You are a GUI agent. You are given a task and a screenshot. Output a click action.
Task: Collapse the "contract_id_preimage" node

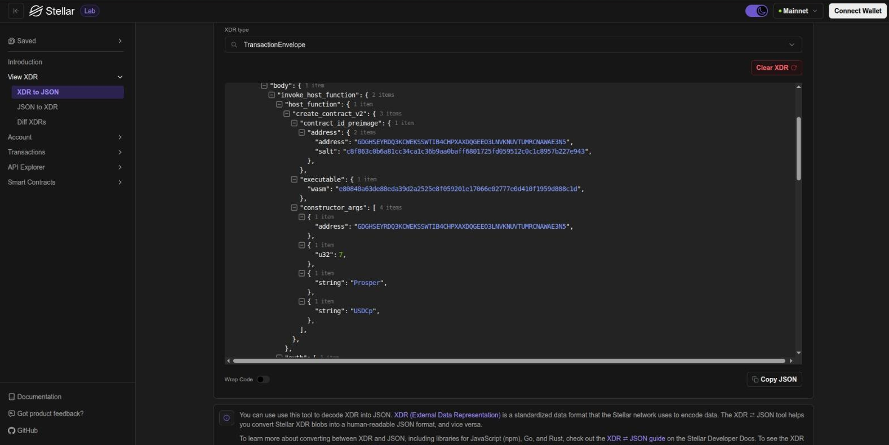[294, 123]
